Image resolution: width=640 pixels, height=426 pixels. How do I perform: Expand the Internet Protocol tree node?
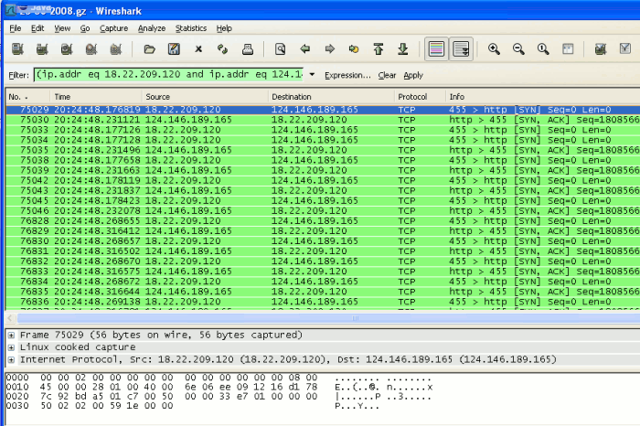pyautogui.click(x=10, y=359)
